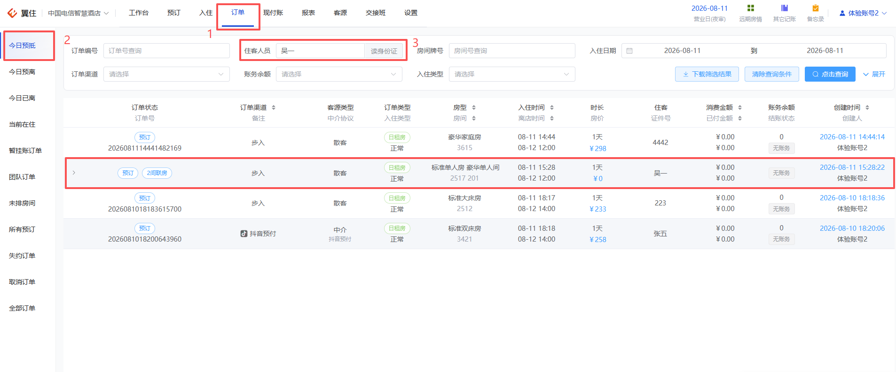896x372 pixels.
Task: Expand more filters with 展开
Action: tap(874, 74)
